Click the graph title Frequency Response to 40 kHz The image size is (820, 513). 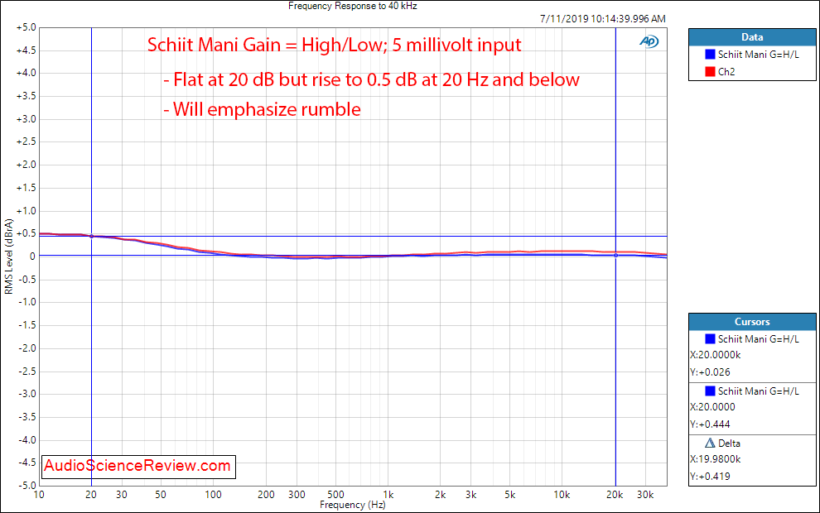pos(353,7)
